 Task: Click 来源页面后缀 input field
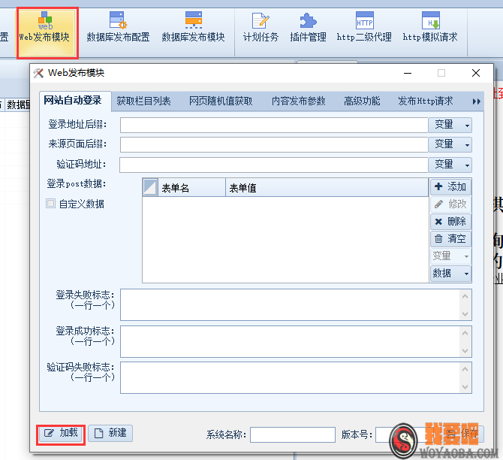(x=274, y=144)
